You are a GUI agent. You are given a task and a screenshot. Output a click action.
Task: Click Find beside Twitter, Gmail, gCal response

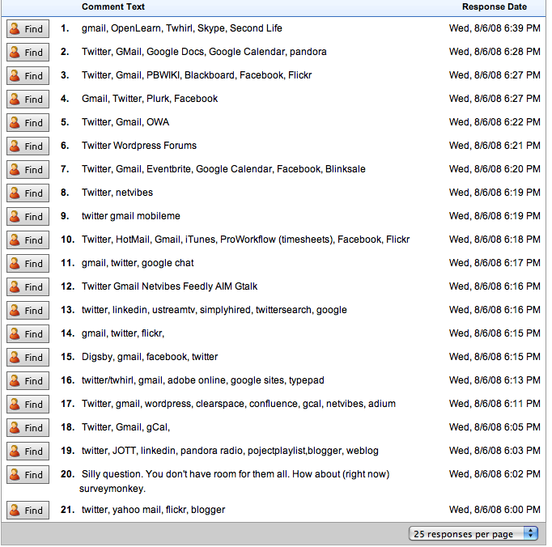click(x=28, y=428)
